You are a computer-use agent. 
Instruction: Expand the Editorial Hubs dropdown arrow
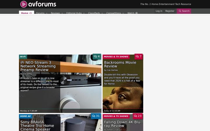pyautogui.click(x=84, y=13)
